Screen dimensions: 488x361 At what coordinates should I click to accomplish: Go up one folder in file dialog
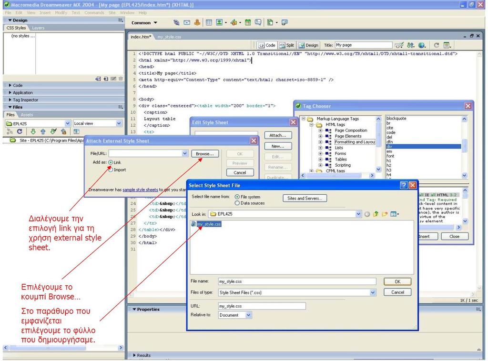pyautogui.click(x=376, y=214)
